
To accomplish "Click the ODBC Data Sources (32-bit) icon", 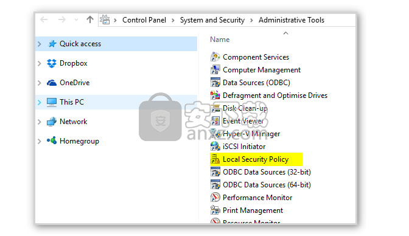I will pyautogui.click(x=215, y=172).
